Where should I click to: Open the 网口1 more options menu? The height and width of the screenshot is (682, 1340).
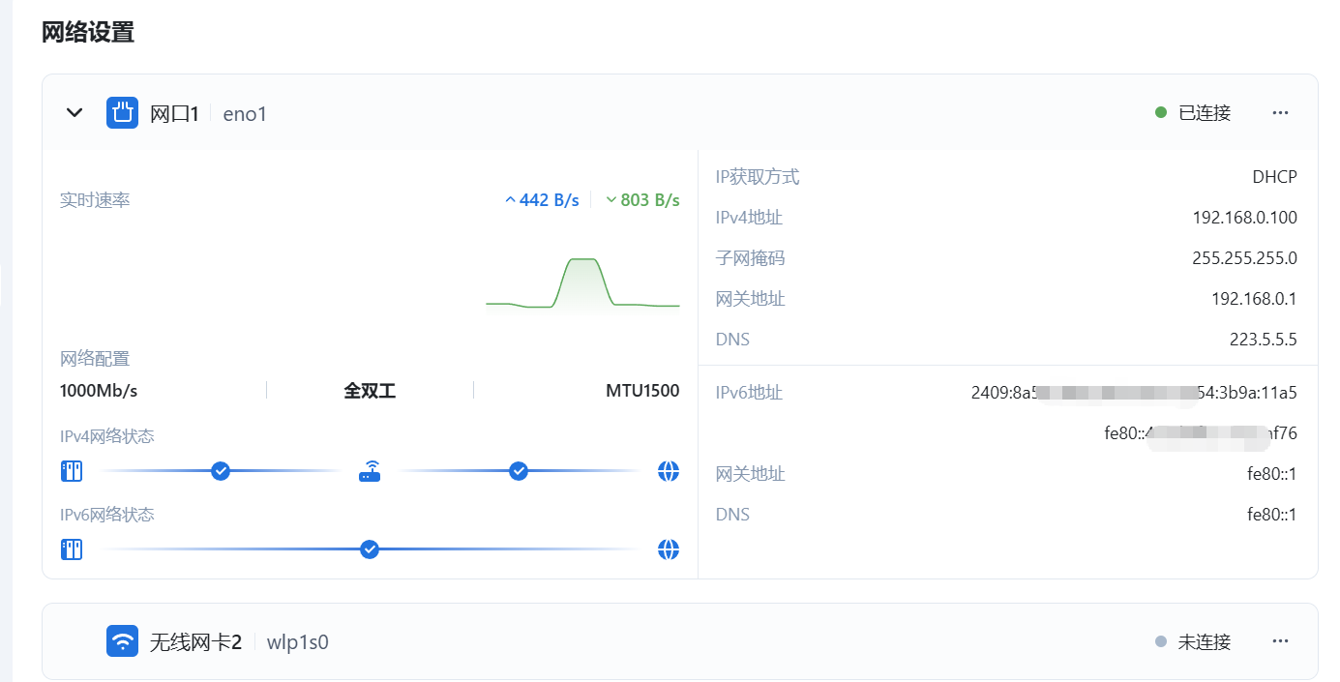tap(1280, 113)
